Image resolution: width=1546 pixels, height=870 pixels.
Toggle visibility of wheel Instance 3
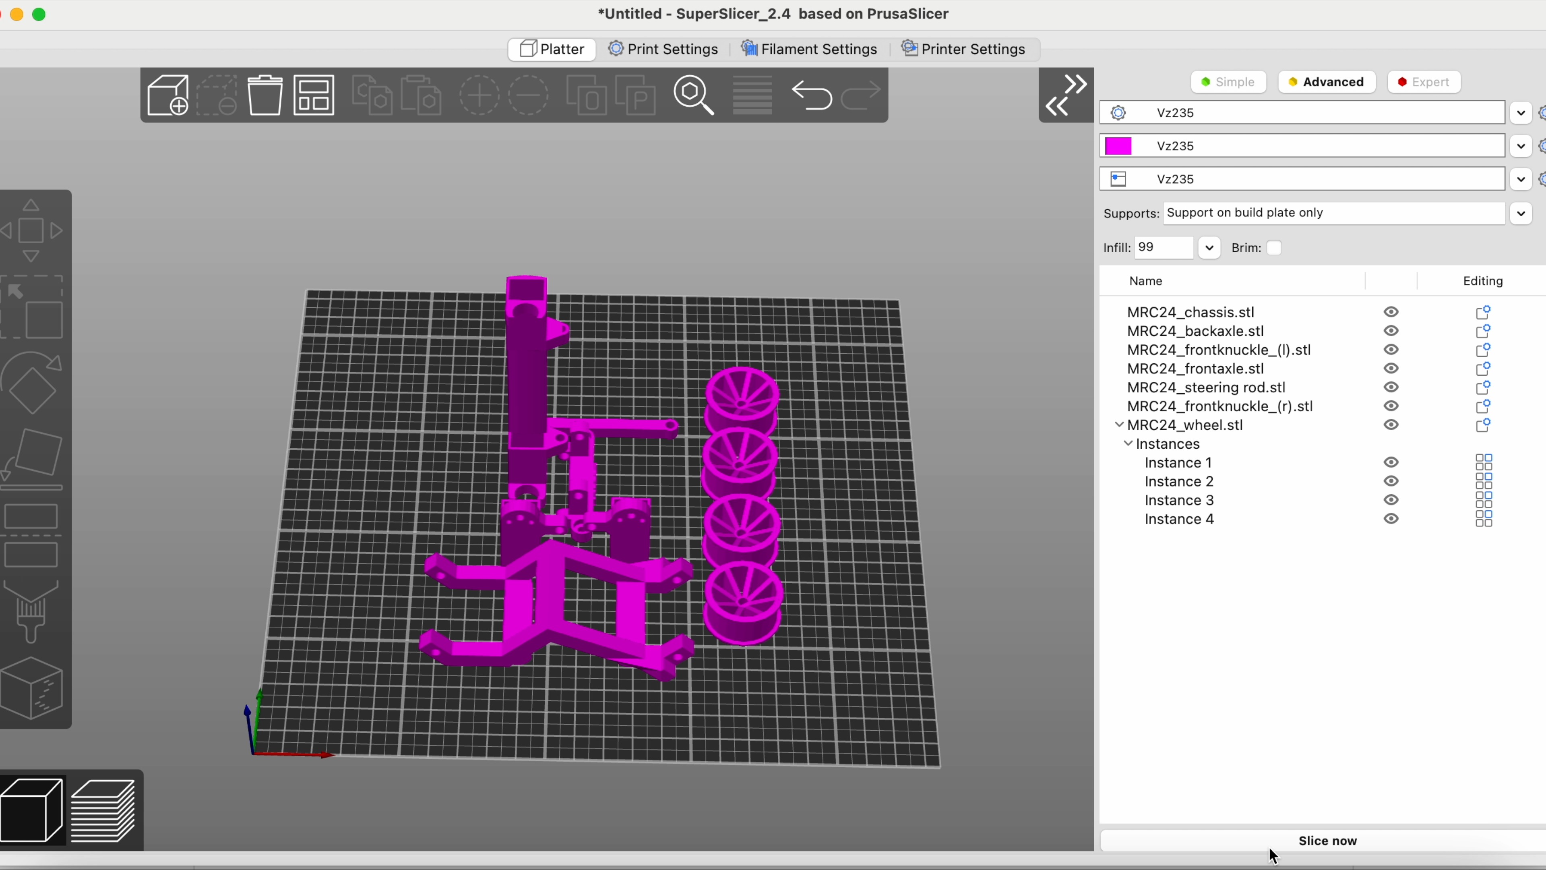pyautogui.click(x=1391, y=500)
